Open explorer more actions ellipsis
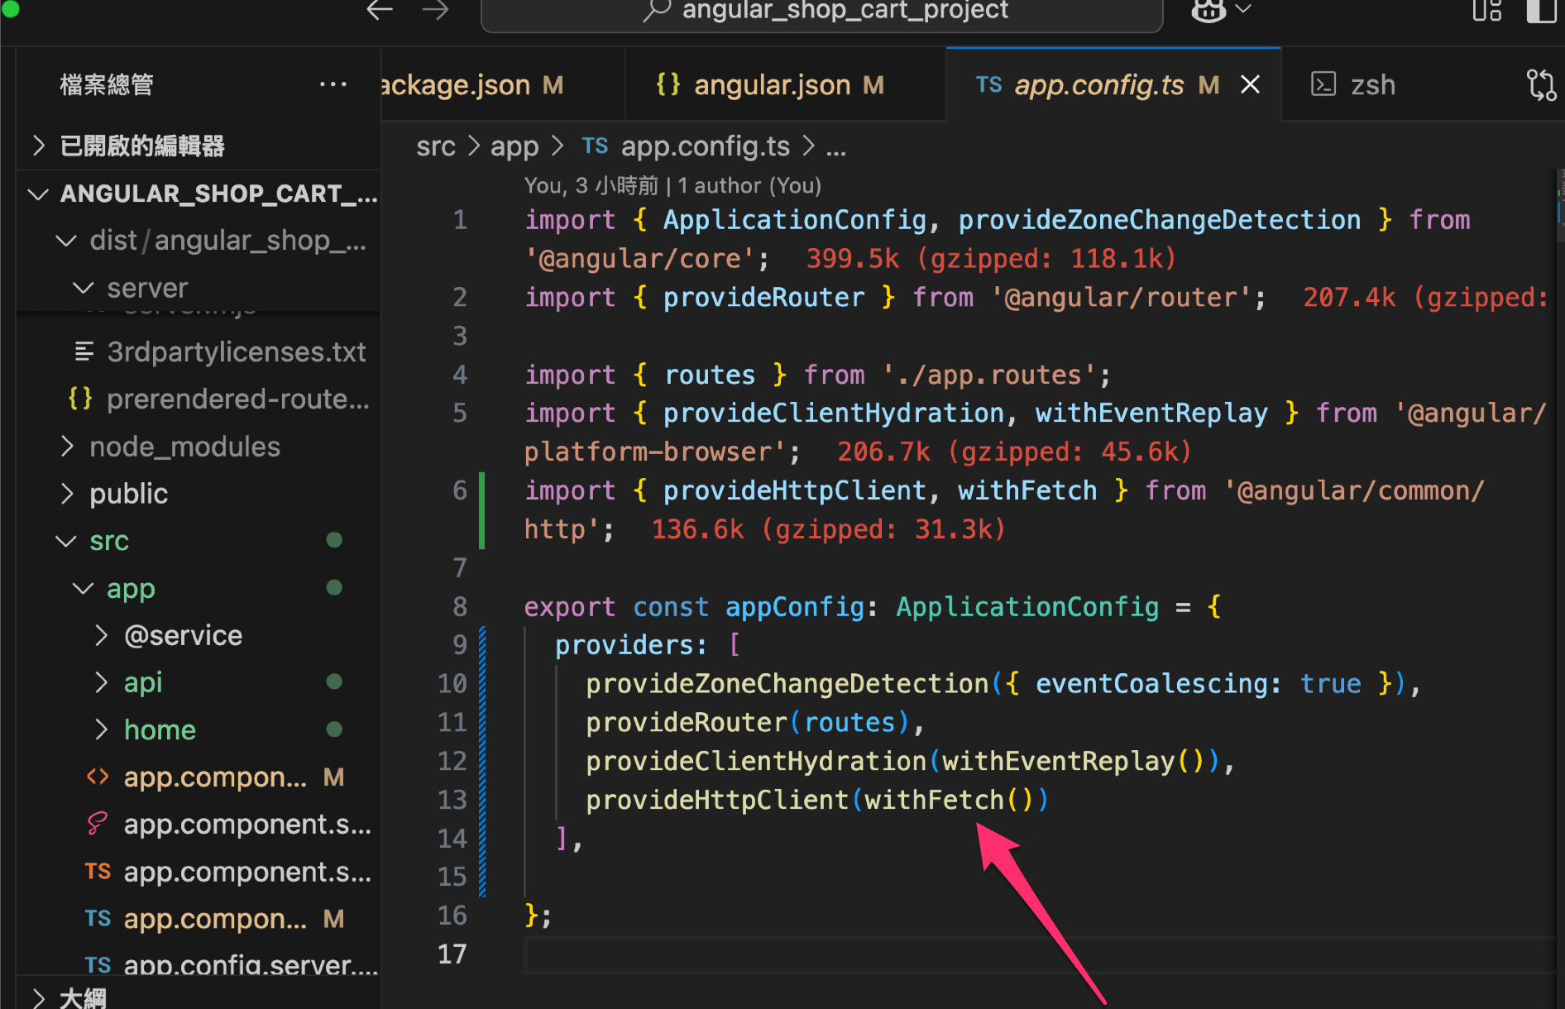 pyautogui.click(x=333, y=84)
